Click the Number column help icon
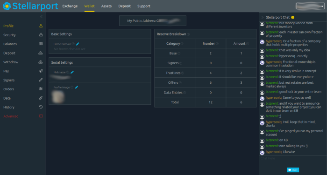 (x=217, y=44)
